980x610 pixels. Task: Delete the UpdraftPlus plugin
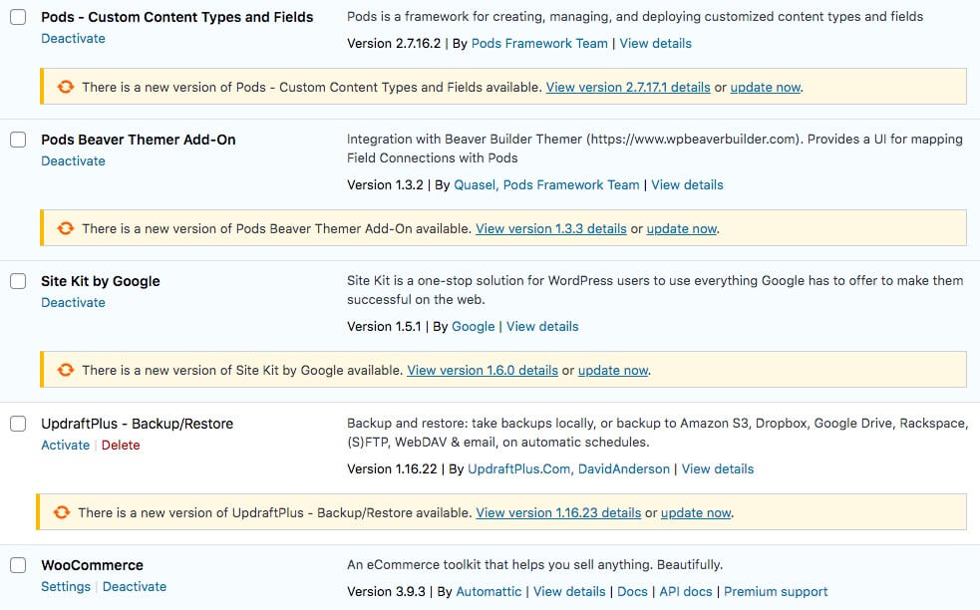[121, 445]
